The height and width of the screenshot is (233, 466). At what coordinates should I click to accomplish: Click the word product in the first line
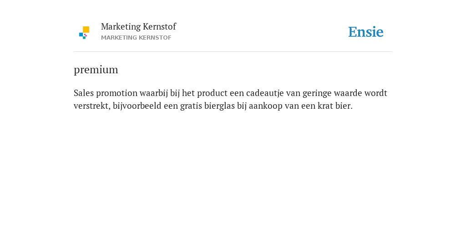click(x=212, y=93)
